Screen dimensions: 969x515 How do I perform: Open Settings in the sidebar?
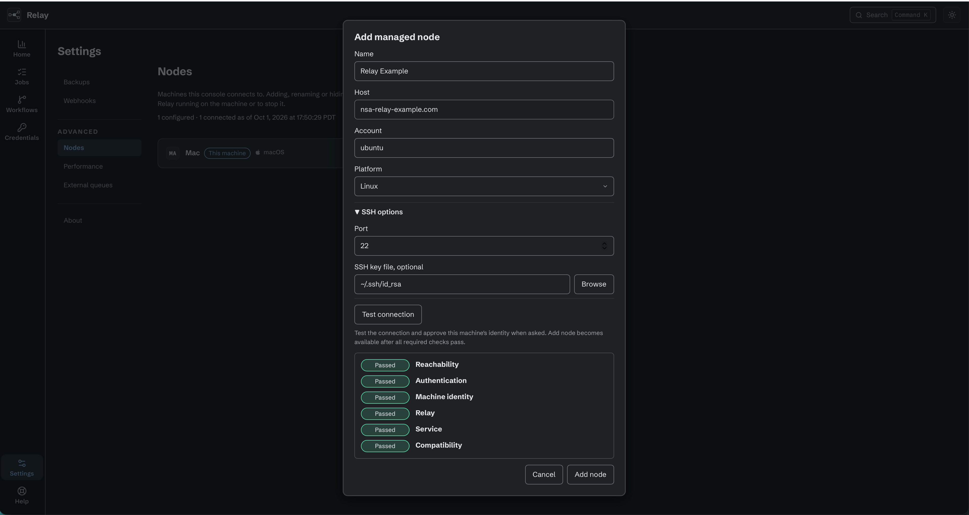[22, 468]
